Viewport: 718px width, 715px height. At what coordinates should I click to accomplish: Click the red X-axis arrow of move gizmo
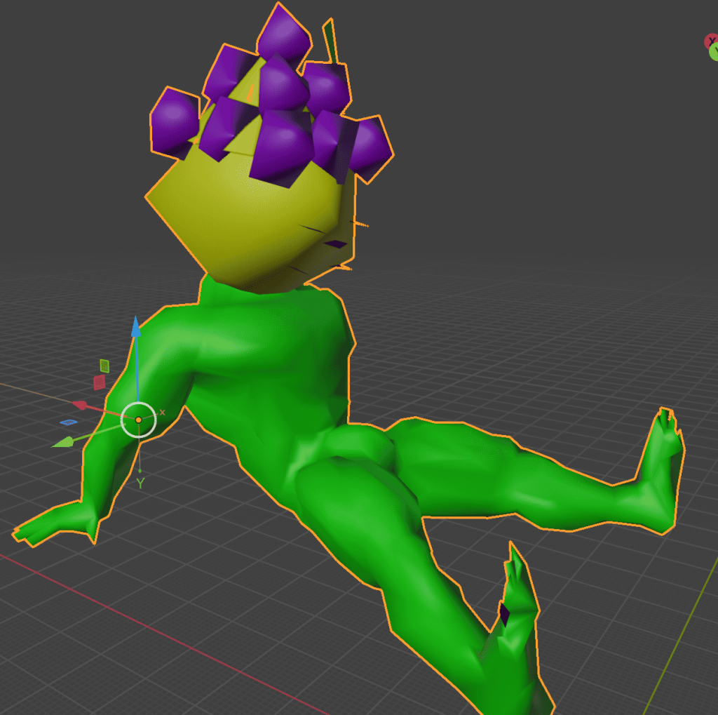tap(81, 406)
